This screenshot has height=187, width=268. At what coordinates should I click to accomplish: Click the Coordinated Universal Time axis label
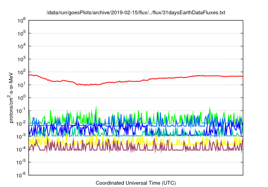point(136,183)
